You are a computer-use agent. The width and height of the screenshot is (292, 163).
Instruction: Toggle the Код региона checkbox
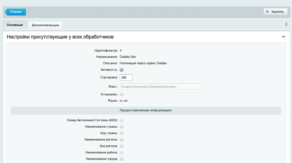coord(121,146)
